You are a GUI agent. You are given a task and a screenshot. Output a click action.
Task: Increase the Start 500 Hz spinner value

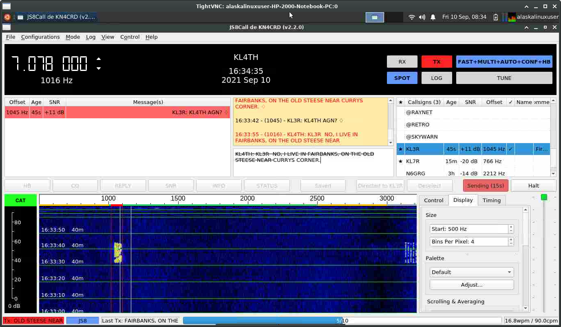511,227
